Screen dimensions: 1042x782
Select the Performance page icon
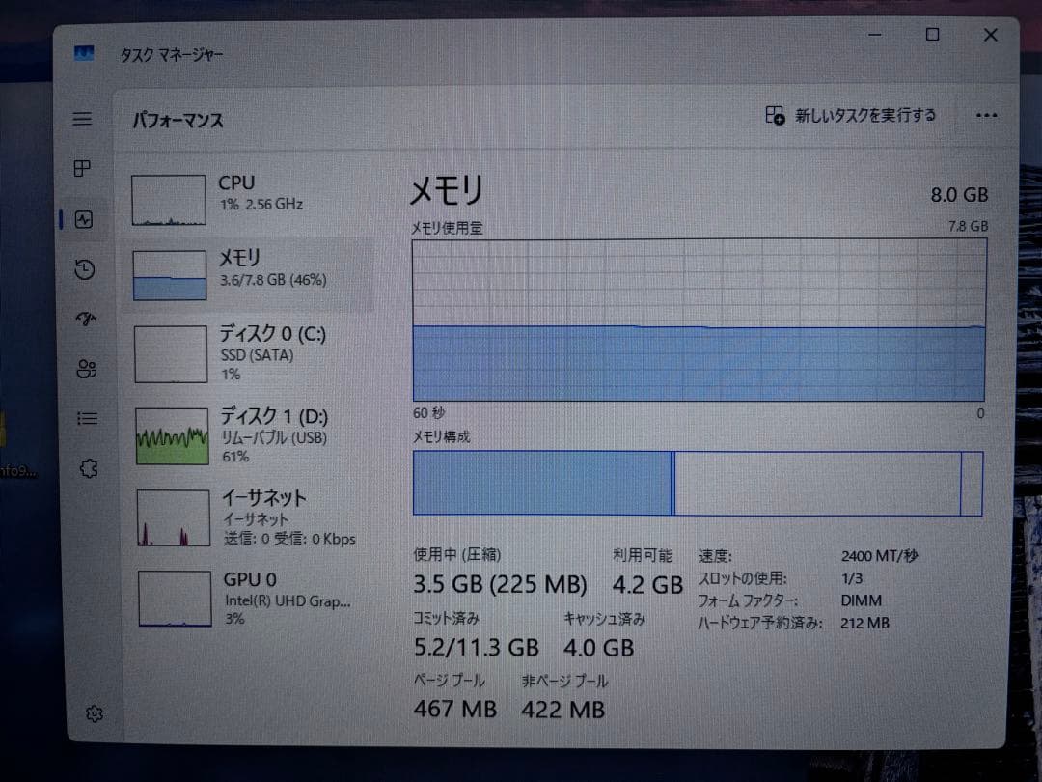click(x=85, y=220)
